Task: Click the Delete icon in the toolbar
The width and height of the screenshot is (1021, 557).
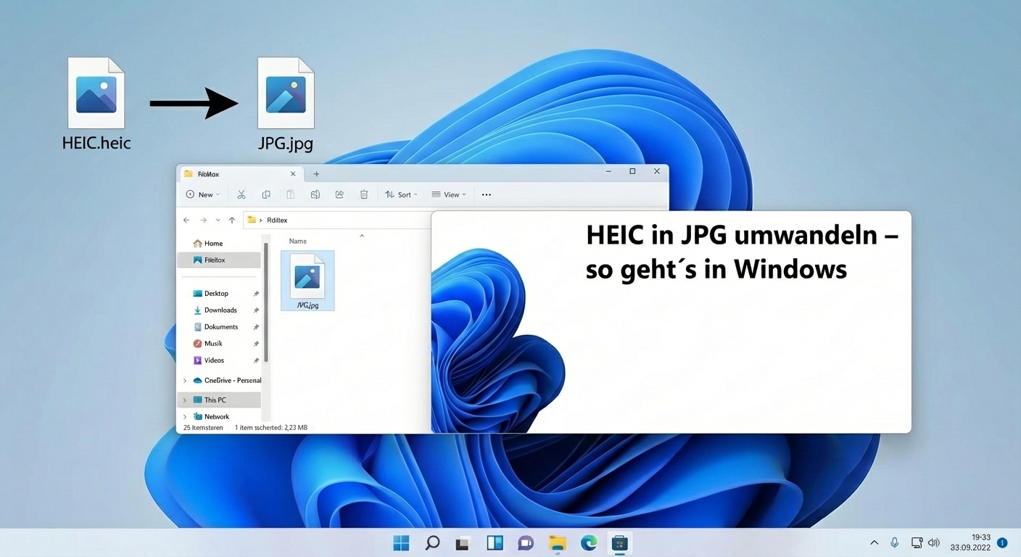Action: [364, 194]
